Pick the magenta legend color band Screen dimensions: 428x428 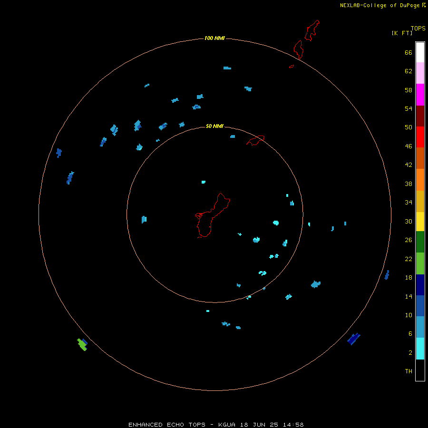click(420, 95)
